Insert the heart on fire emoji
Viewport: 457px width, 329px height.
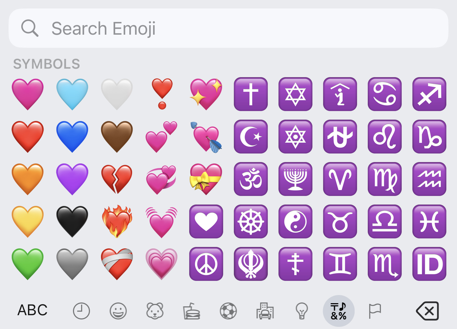pyautogui.click(x=117, y=221)
